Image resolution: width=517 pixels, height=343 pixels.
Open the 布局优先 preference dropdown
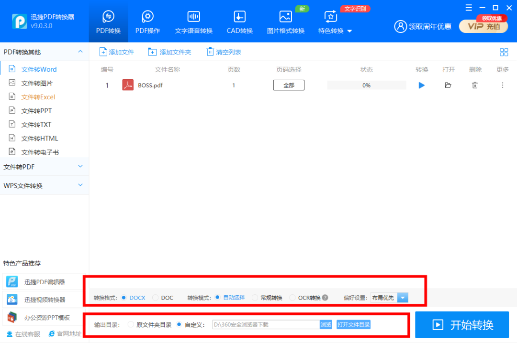[403, 298]
